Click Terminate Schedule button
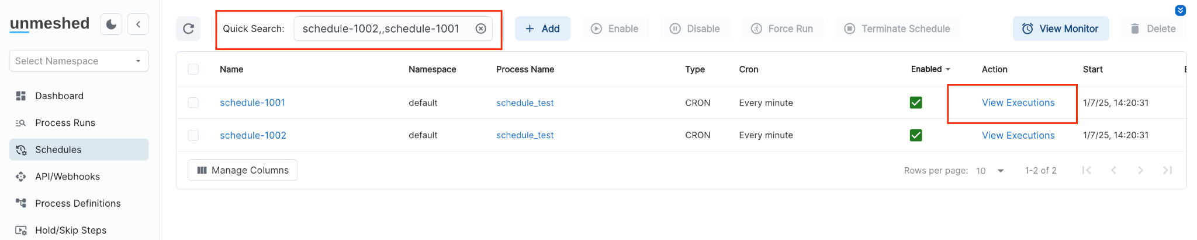 (x=897, y=29)
